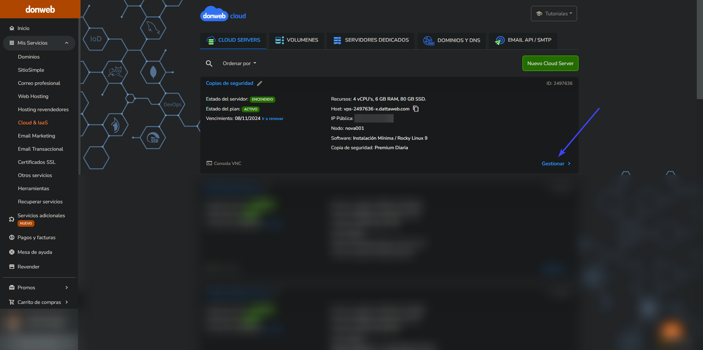The width and height of the screenshot is (703, 350).
Task: Click the ACTIVO plan status badge
Action: 250,109
